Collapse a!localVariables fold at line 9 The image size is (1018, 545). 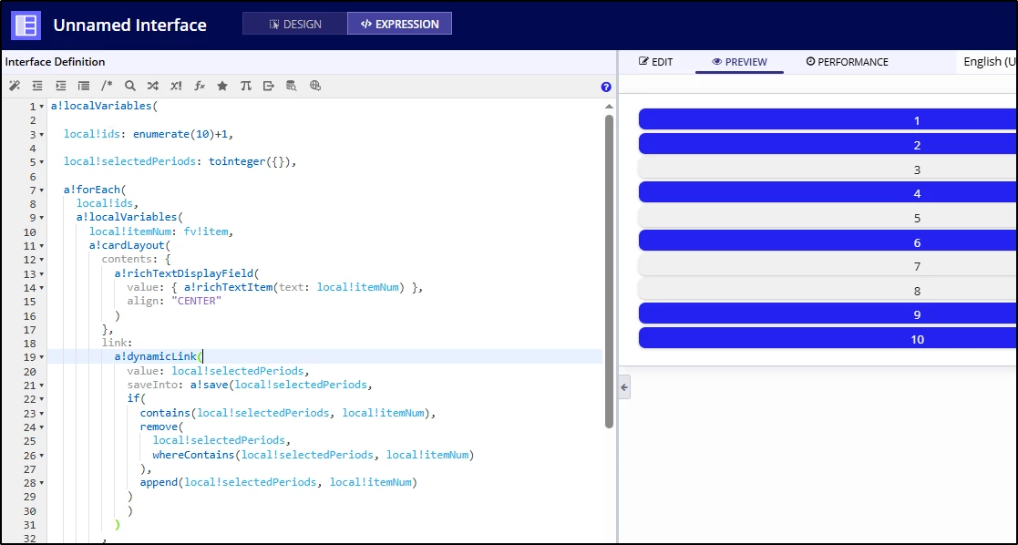tap(42, 218)
